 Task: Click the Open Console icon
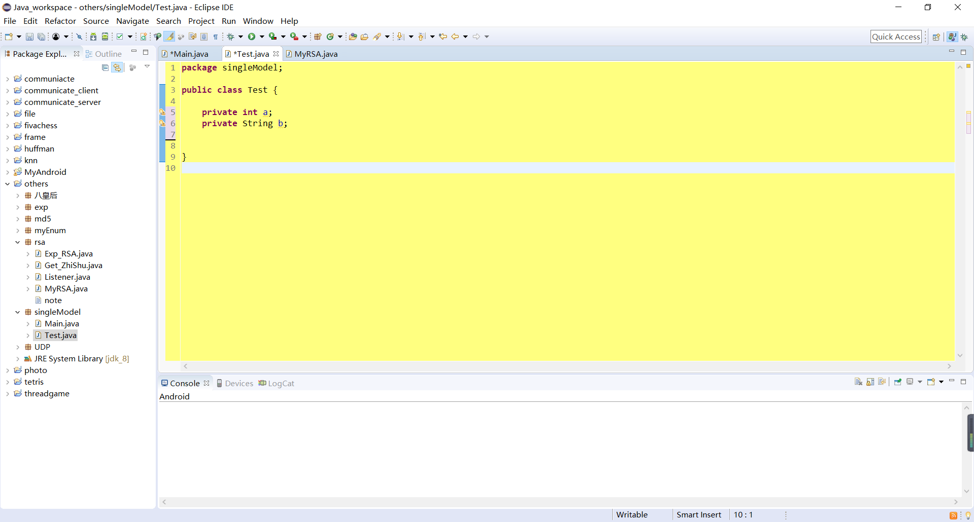tap(930, 382)
